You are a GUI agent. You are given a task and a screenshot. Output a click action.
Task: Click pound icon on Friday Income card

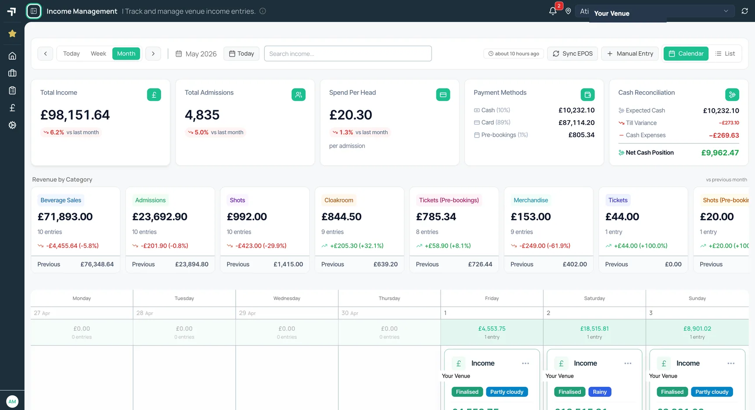click(x=459, y=364)
